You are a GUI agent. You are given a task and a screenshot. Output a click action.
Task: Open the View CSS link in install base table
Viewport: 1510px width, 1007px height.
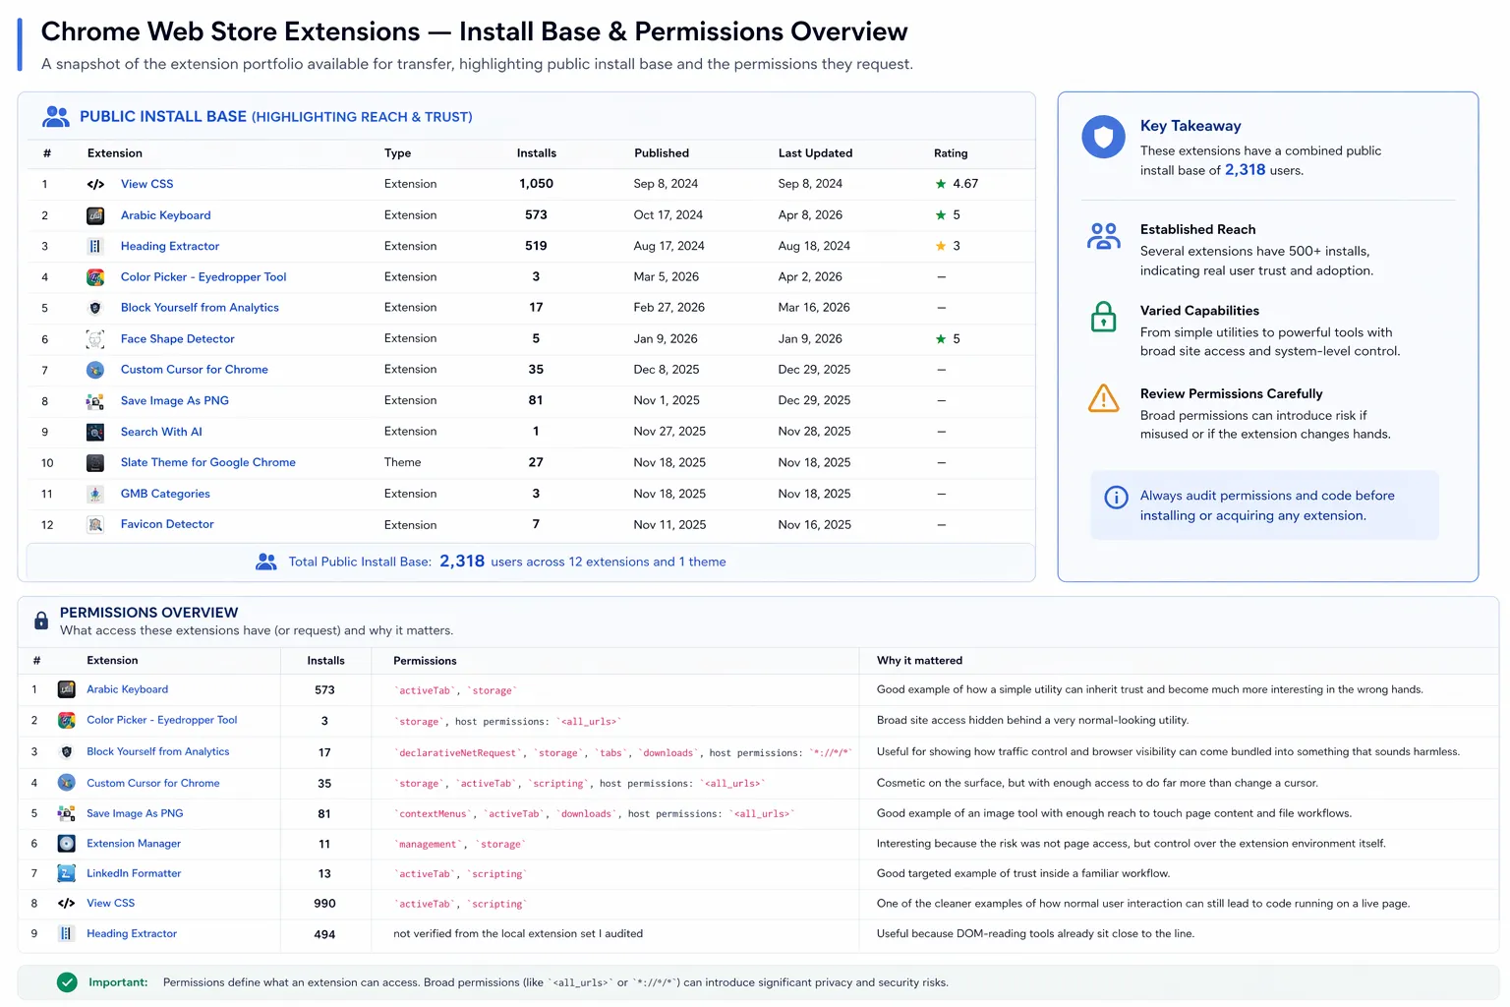tap(146, 184)
